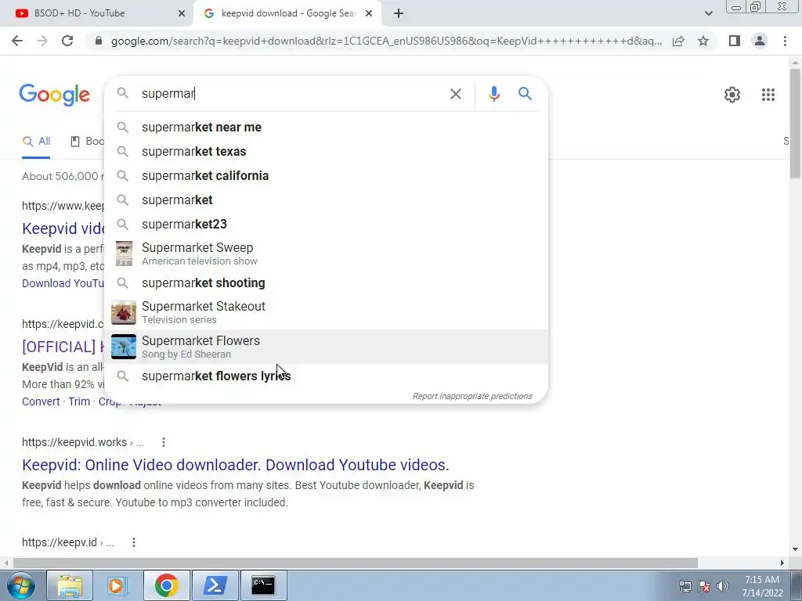This screenshot has width=802, height=601.
Task: Clear the search box with the X
Action: pos(455,94)
